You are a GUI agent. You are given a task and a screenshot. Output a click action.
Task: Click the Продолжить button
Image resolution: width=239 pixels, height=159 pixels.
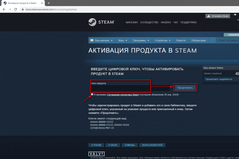(x=185, y=88)
